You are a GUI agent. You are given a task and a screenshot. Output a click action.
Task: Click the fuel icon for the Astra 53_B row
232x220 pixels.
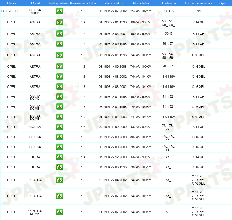point(59,34)
